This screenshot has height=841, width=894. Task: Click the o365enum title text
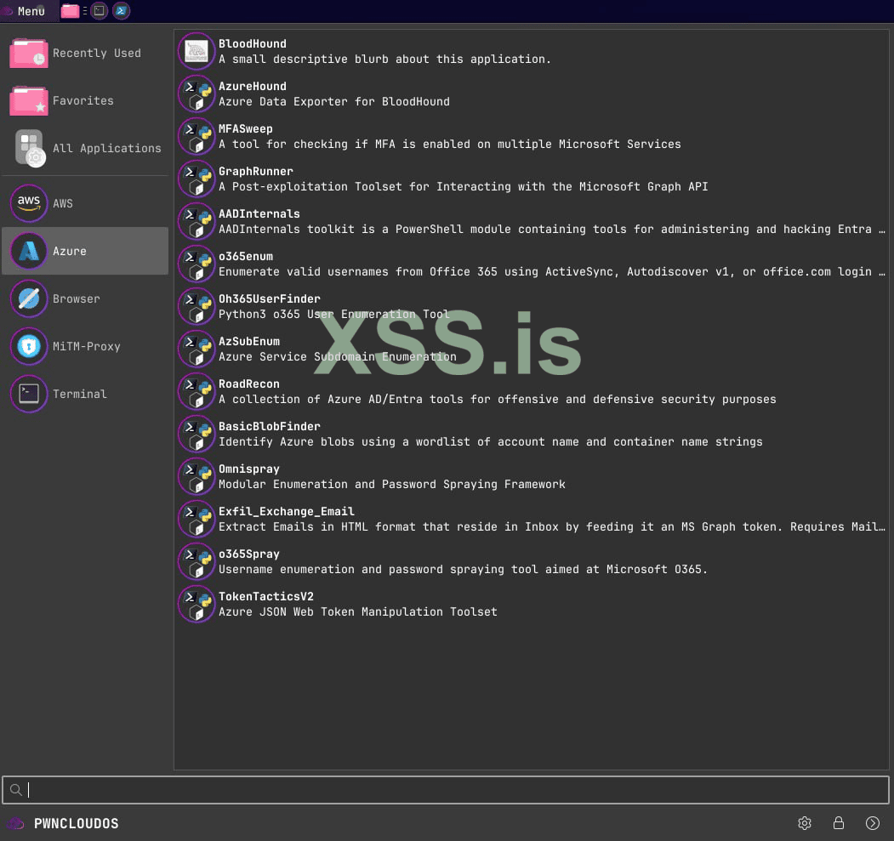point(245,257)
